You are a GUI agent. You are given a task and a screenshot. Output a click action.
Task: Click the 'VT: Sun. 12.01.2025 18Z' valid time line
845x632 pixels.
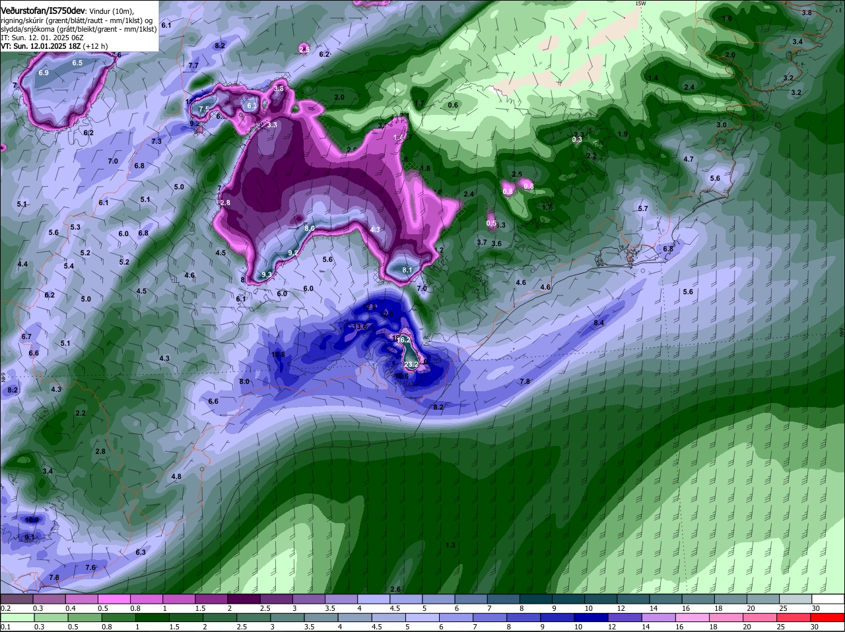pyautogui.click(x=41, y=46)
